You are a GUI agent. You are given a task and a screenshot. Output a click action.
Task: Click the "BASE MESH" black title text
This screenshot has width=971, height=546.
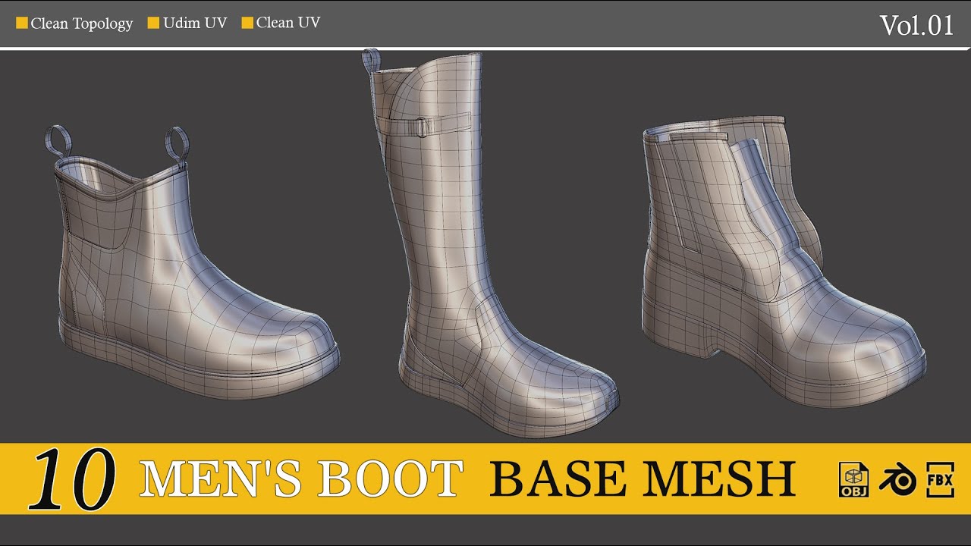pyautogui.click(x=643, y=479)
